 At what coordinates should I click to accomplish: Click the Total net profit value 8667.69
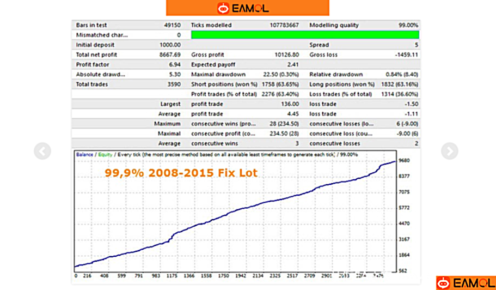[169, 55]
